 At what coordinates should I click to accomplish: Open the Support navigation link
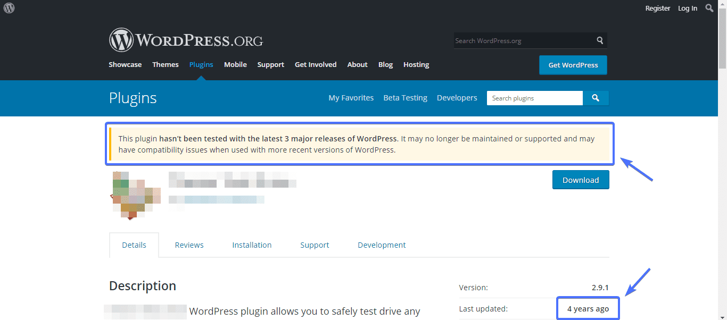pos(270,65)
